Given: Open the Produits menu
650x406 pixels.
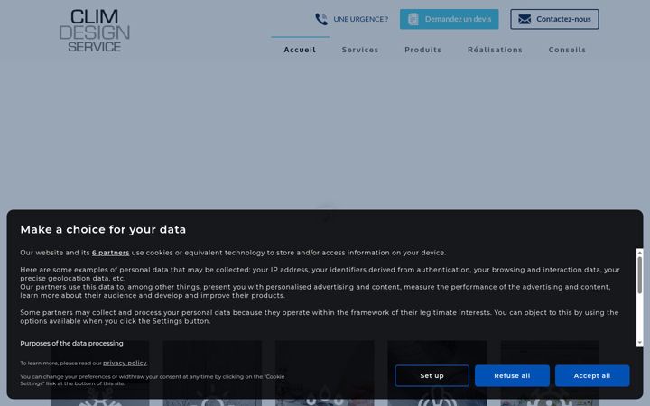Looking at the screenshot, I should (422, 50).
